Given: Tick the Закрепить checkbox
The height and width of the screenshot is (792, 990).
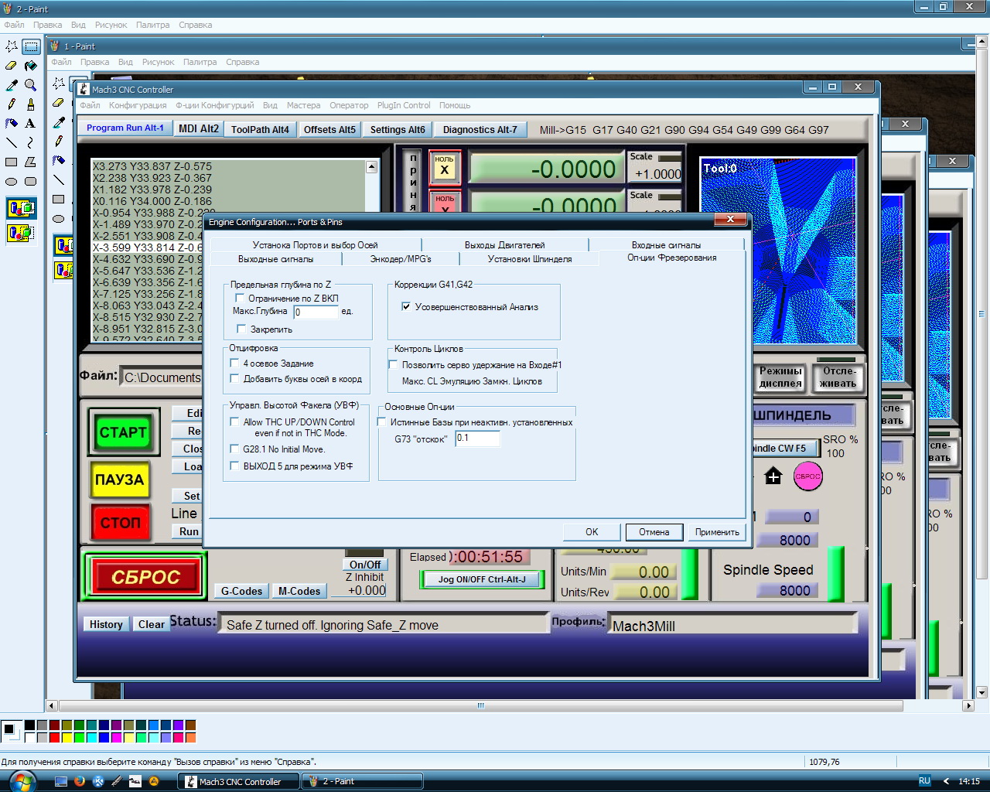Looking at the screenshot, I should 241,329.
